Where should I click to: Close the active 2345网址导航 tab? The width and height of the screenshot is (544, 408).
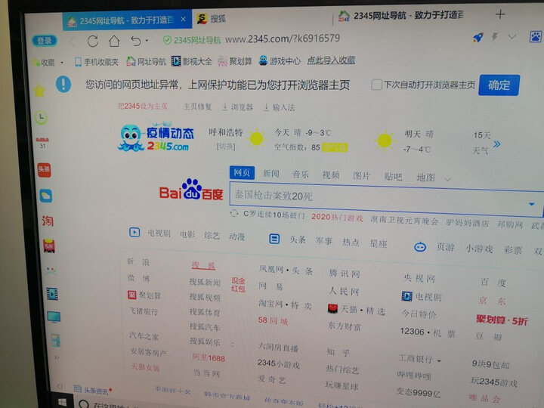183,20
